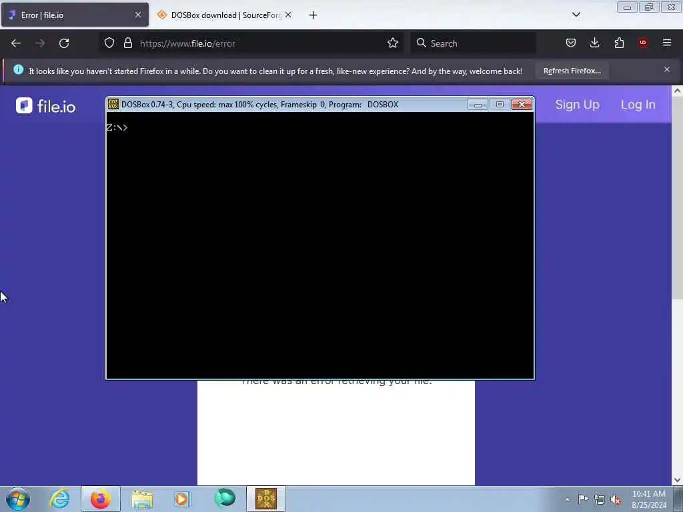Screen dimensions: 683x512
Task: Show hidden tray icons arrow
Action: coord(567,500)
